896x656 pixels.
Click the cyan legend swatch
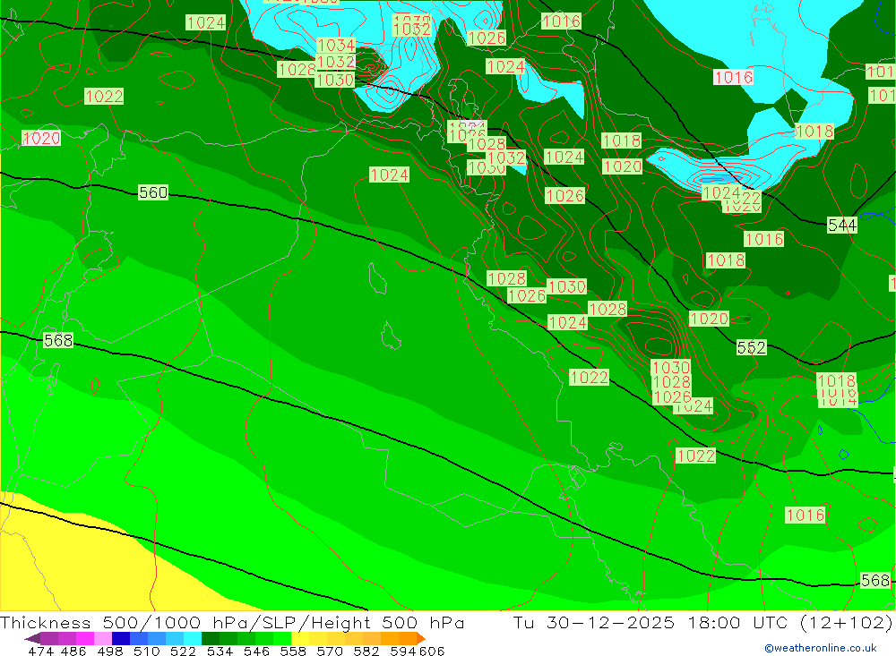(x=193, y=638)
